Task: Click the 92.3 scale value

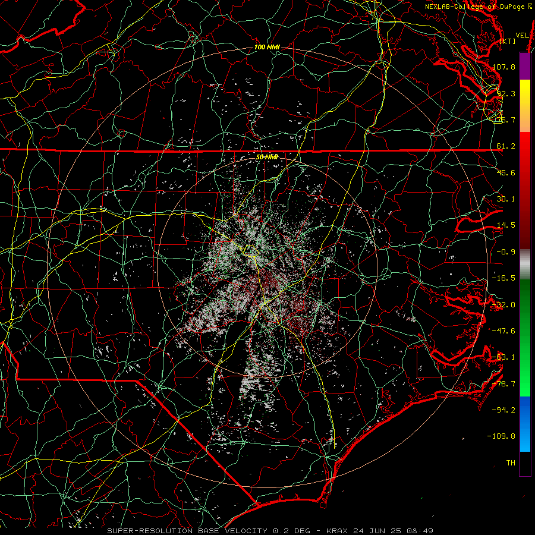Action: tap(506, 93)
